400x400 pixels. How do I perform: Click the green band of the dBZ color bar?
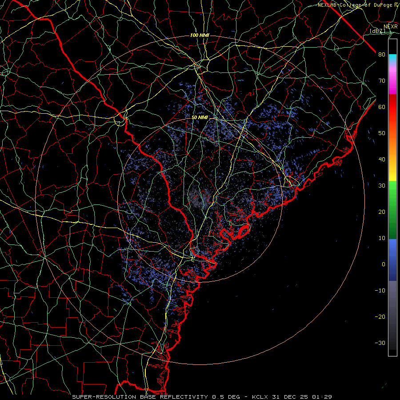[x=392, y=210]
